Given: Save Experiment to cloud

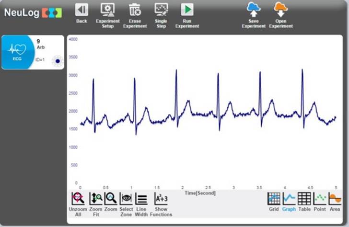Looking at the screenshot, I should tap(254, 10).
